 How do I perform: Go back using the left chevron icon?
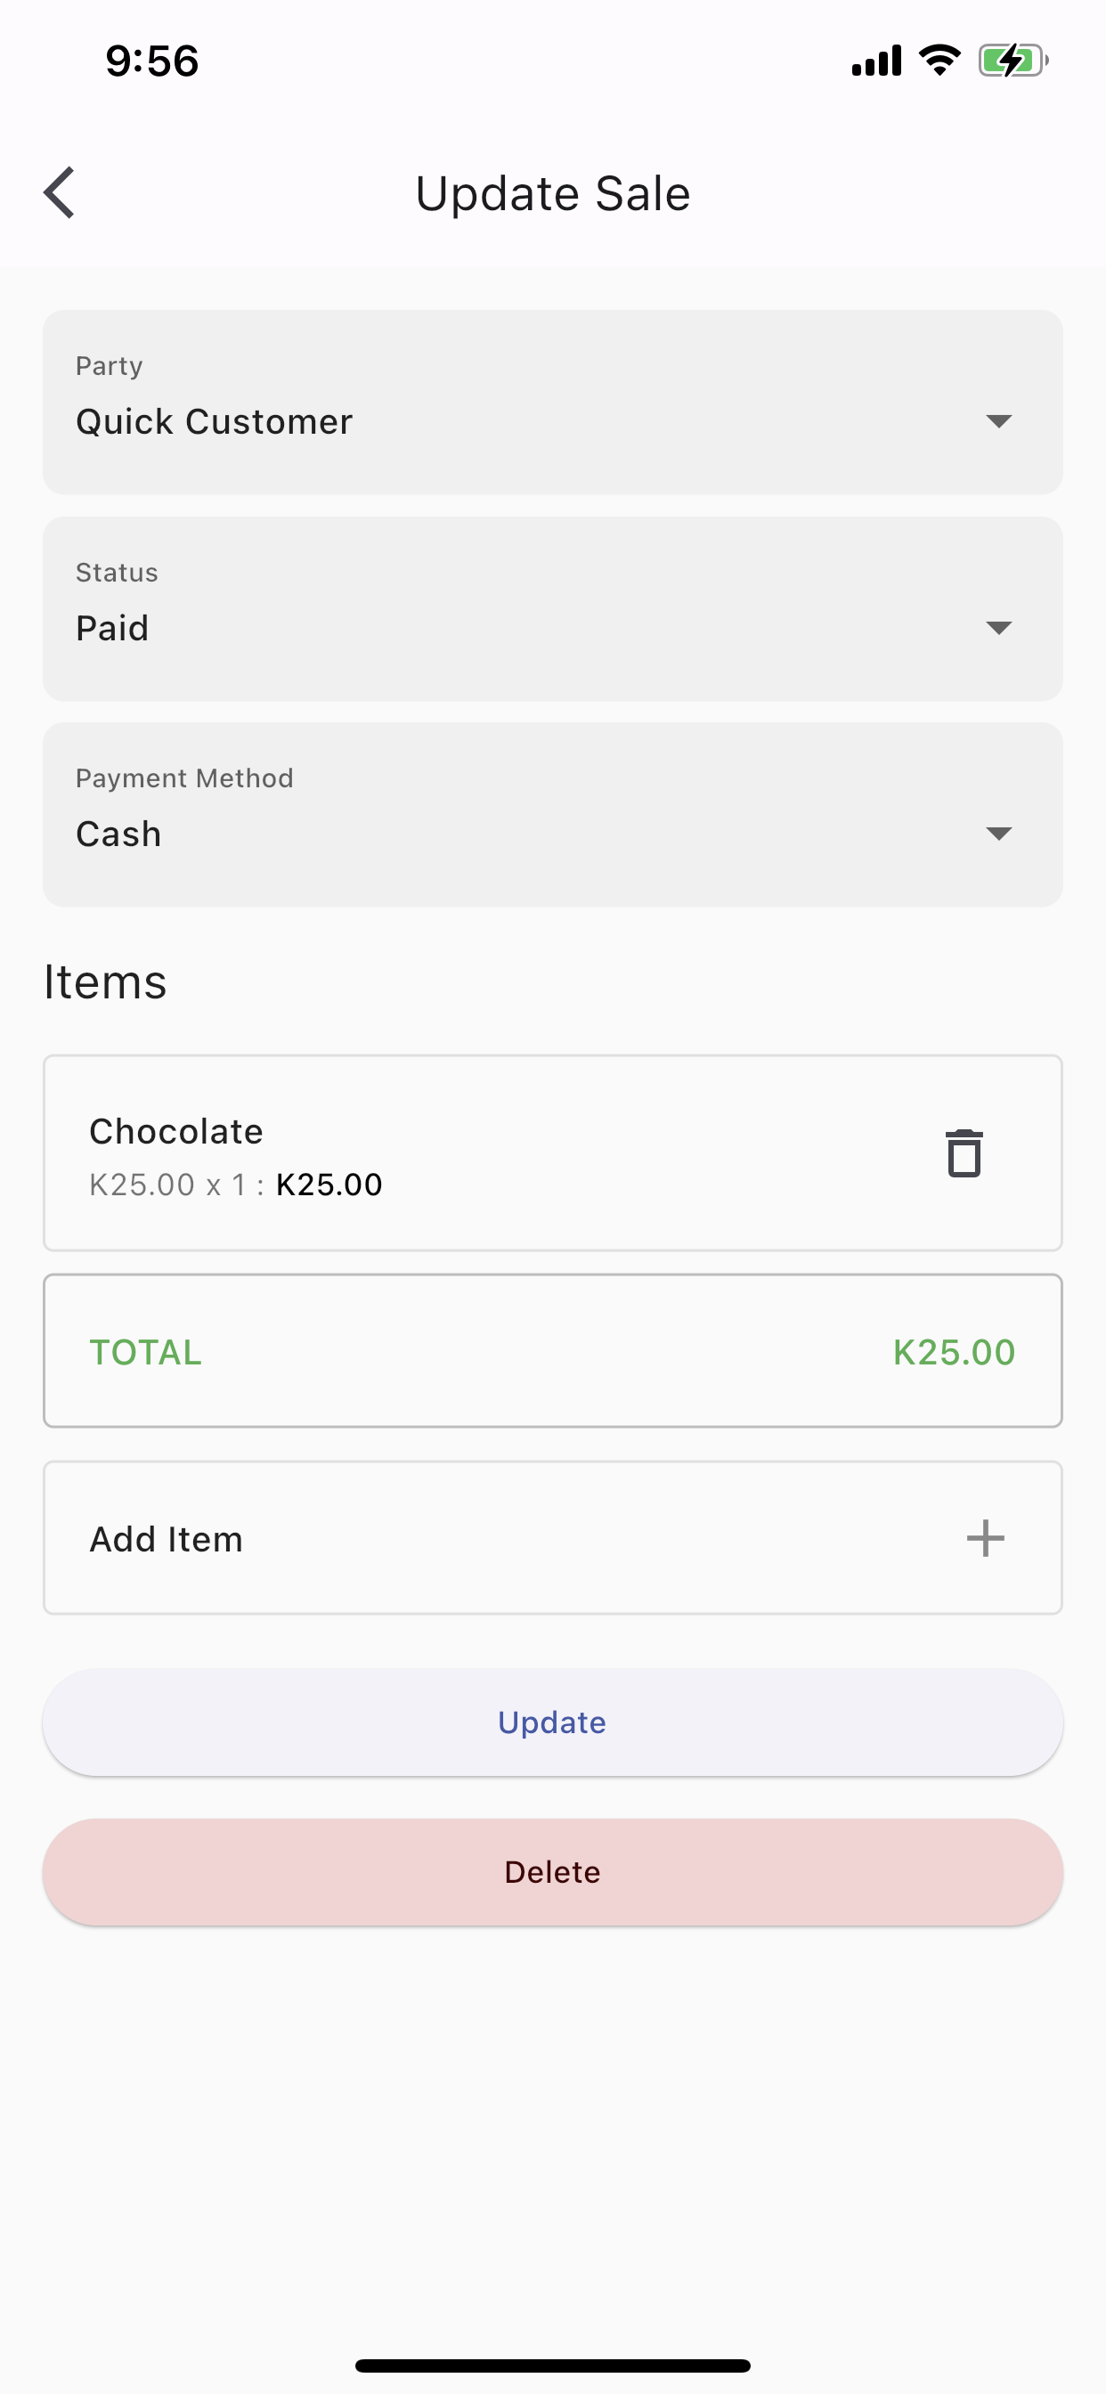[x=60, y=193]
